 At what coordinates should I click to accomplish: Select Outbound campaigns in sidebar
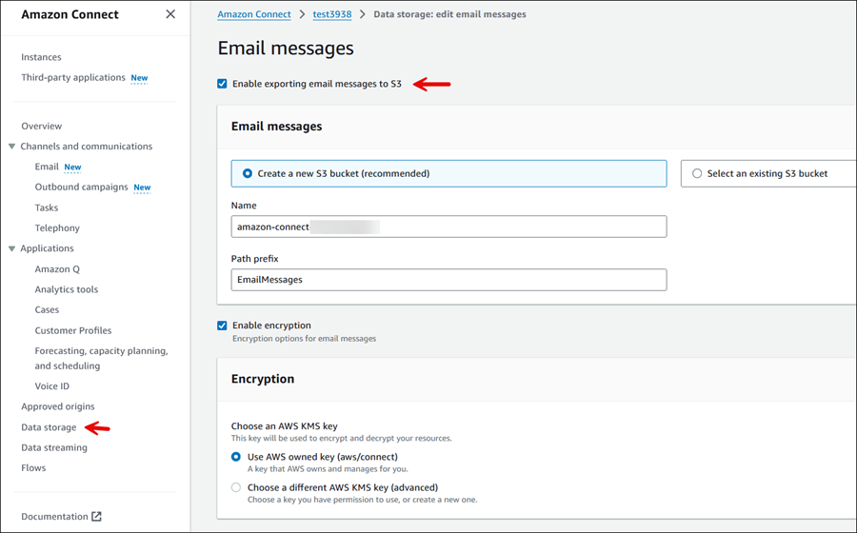(81, 188)
